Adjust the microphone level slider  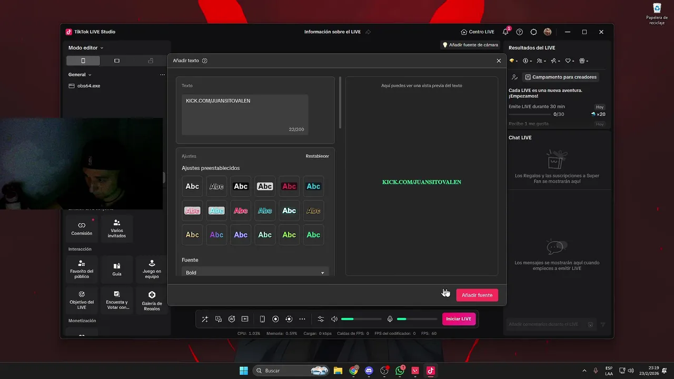pyautogui.click(x=417, y=319)
